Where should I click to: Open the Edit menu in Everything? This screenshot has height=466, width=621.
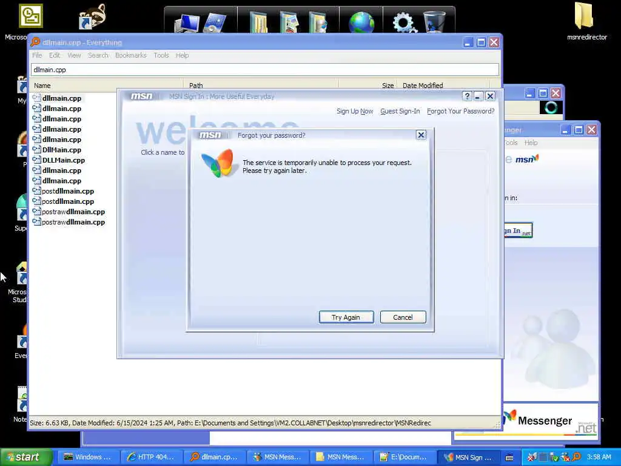coord(55,55)
